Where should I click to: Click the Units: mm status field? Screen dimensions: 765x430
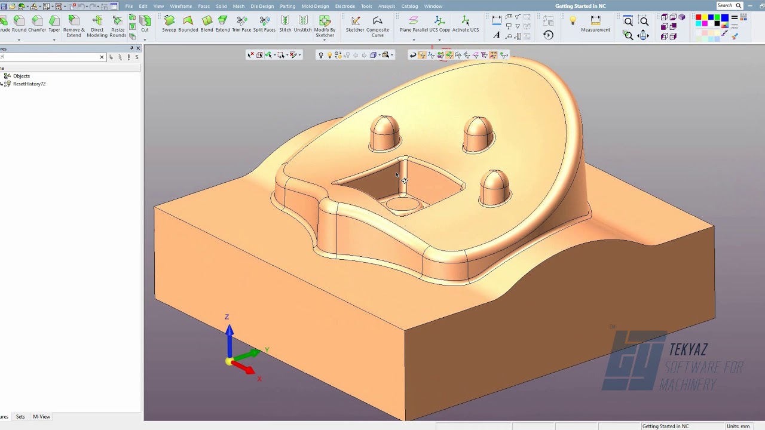(x=738, y=426)
